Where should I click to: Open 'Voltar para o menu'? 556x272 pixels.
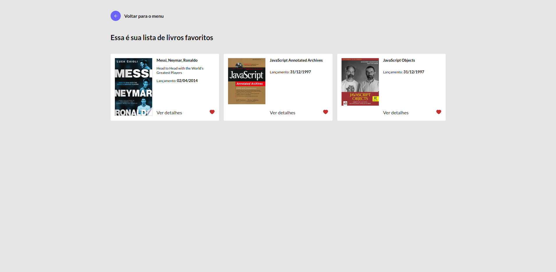(144, 16)
